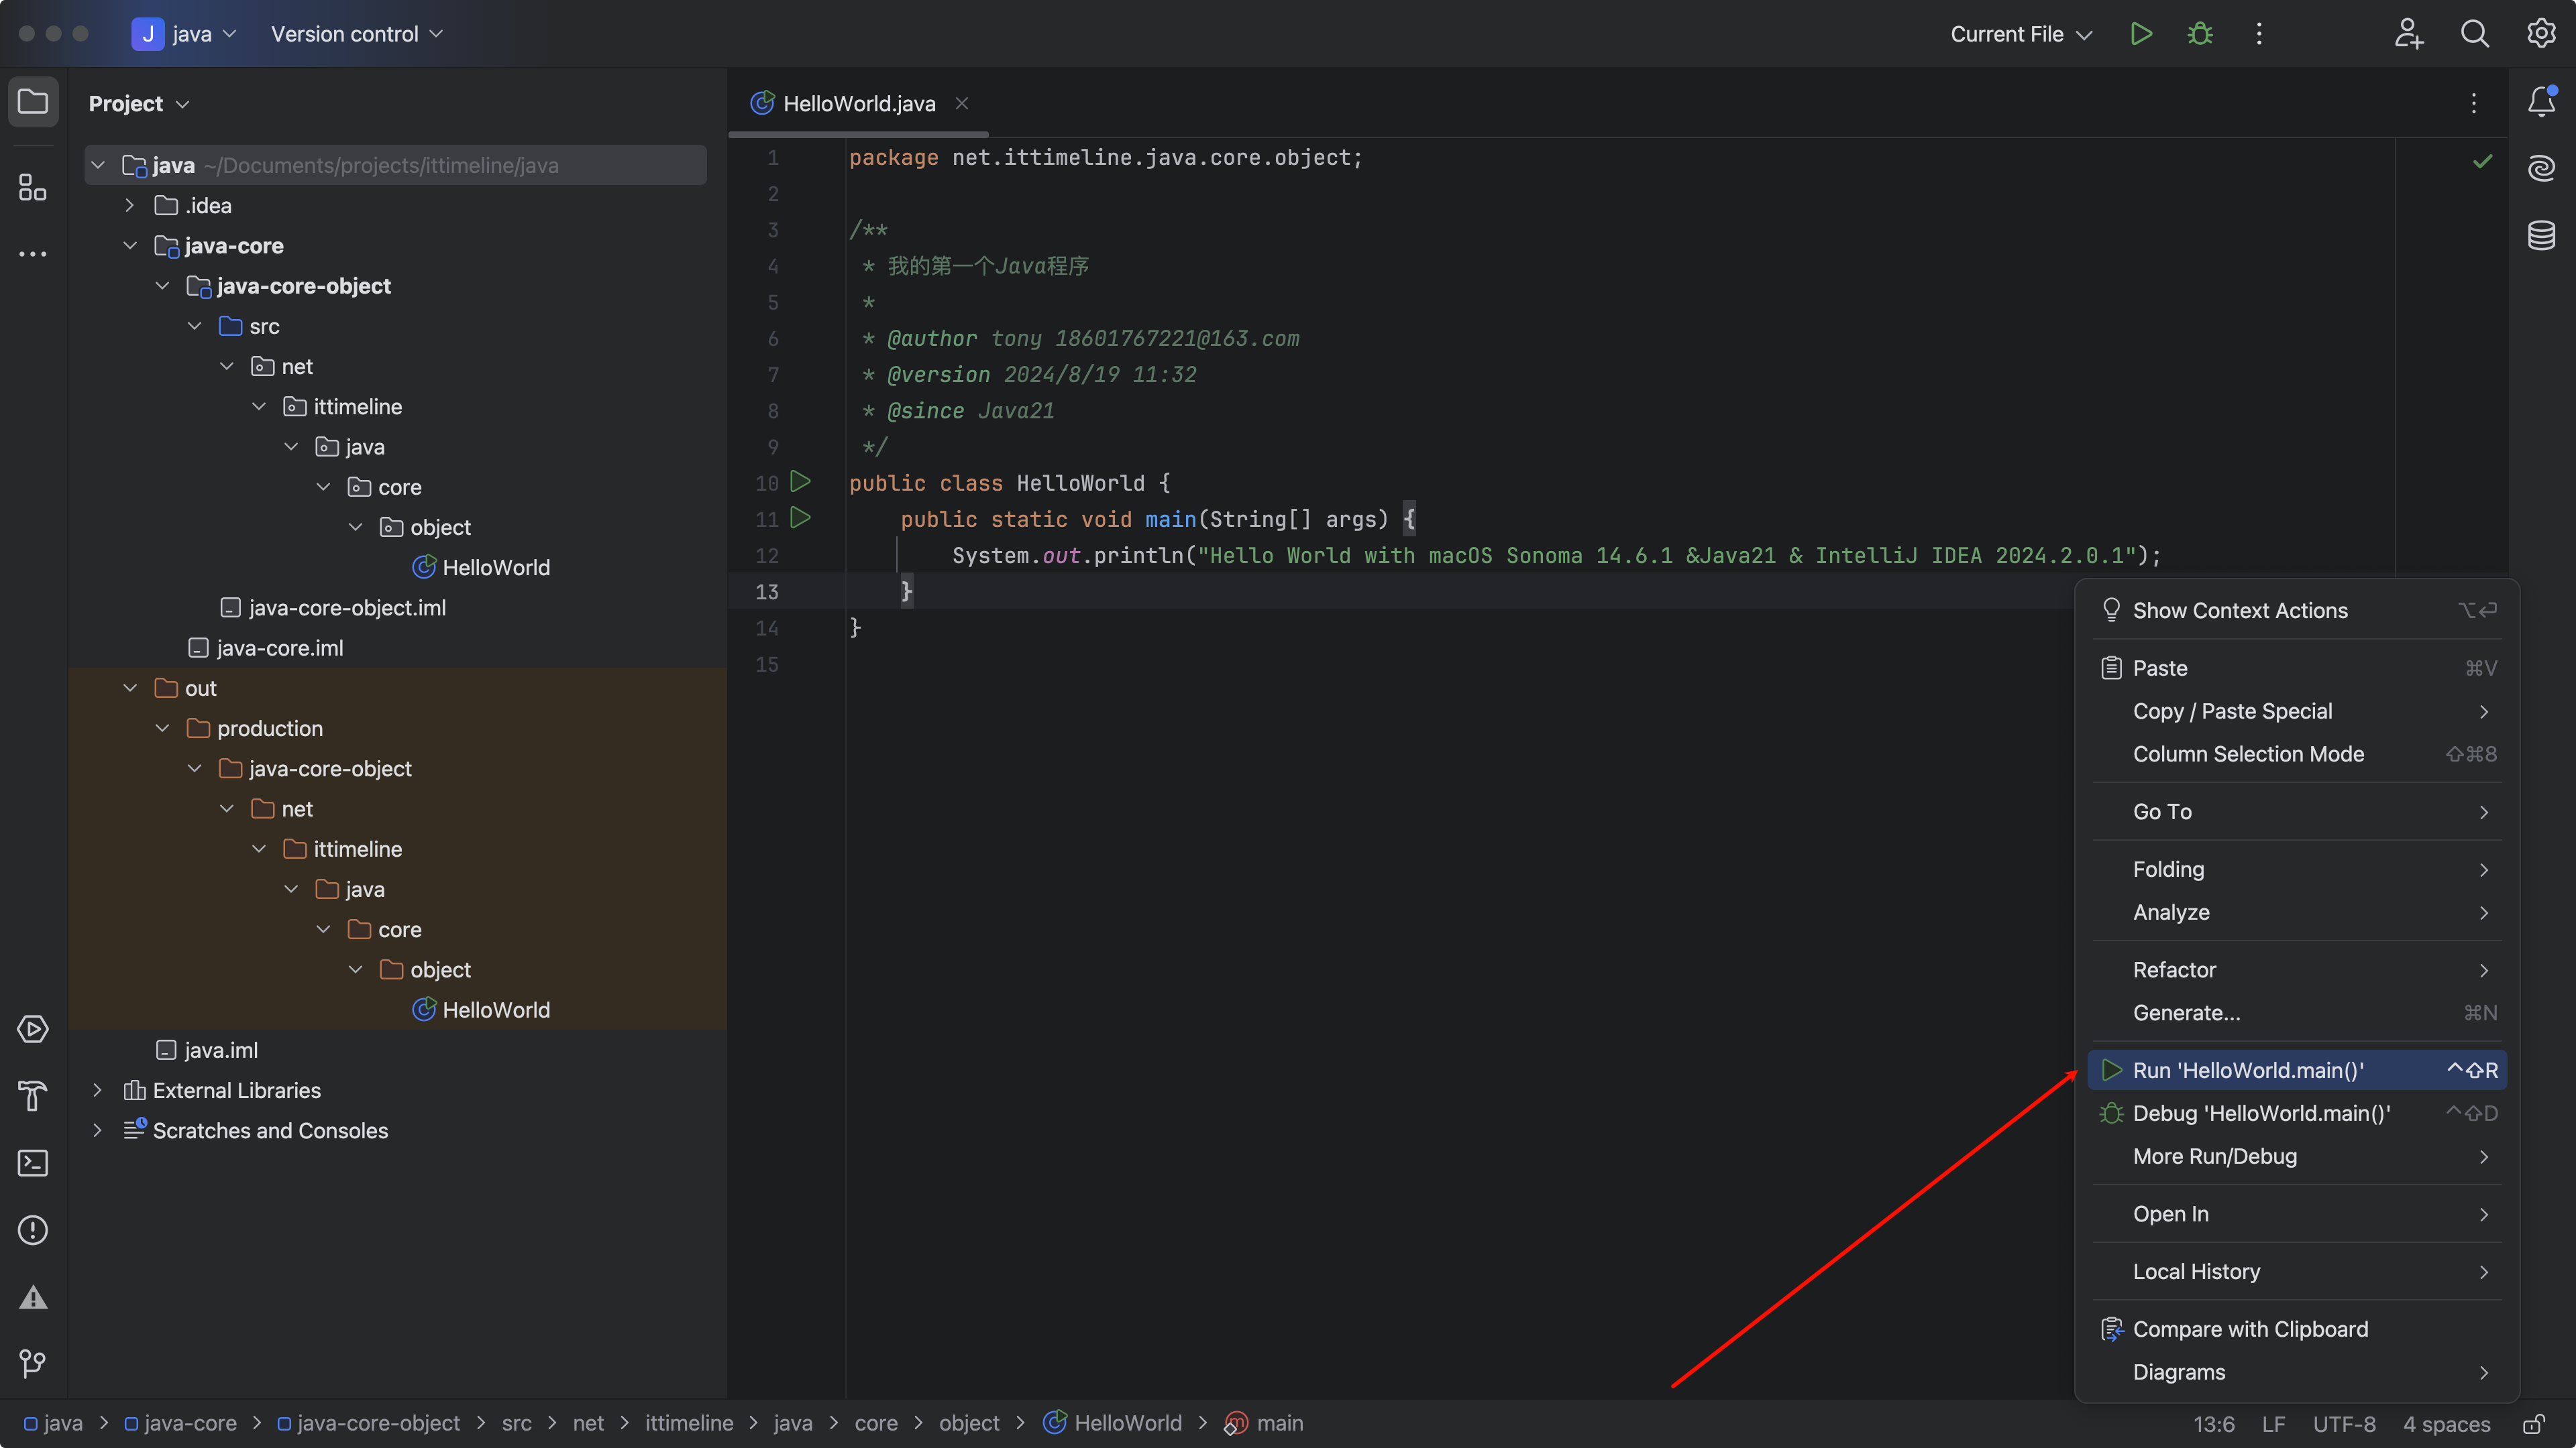
Task: Toggle Column Selection Mode in context menu
Action: (x=2248, y=754)
